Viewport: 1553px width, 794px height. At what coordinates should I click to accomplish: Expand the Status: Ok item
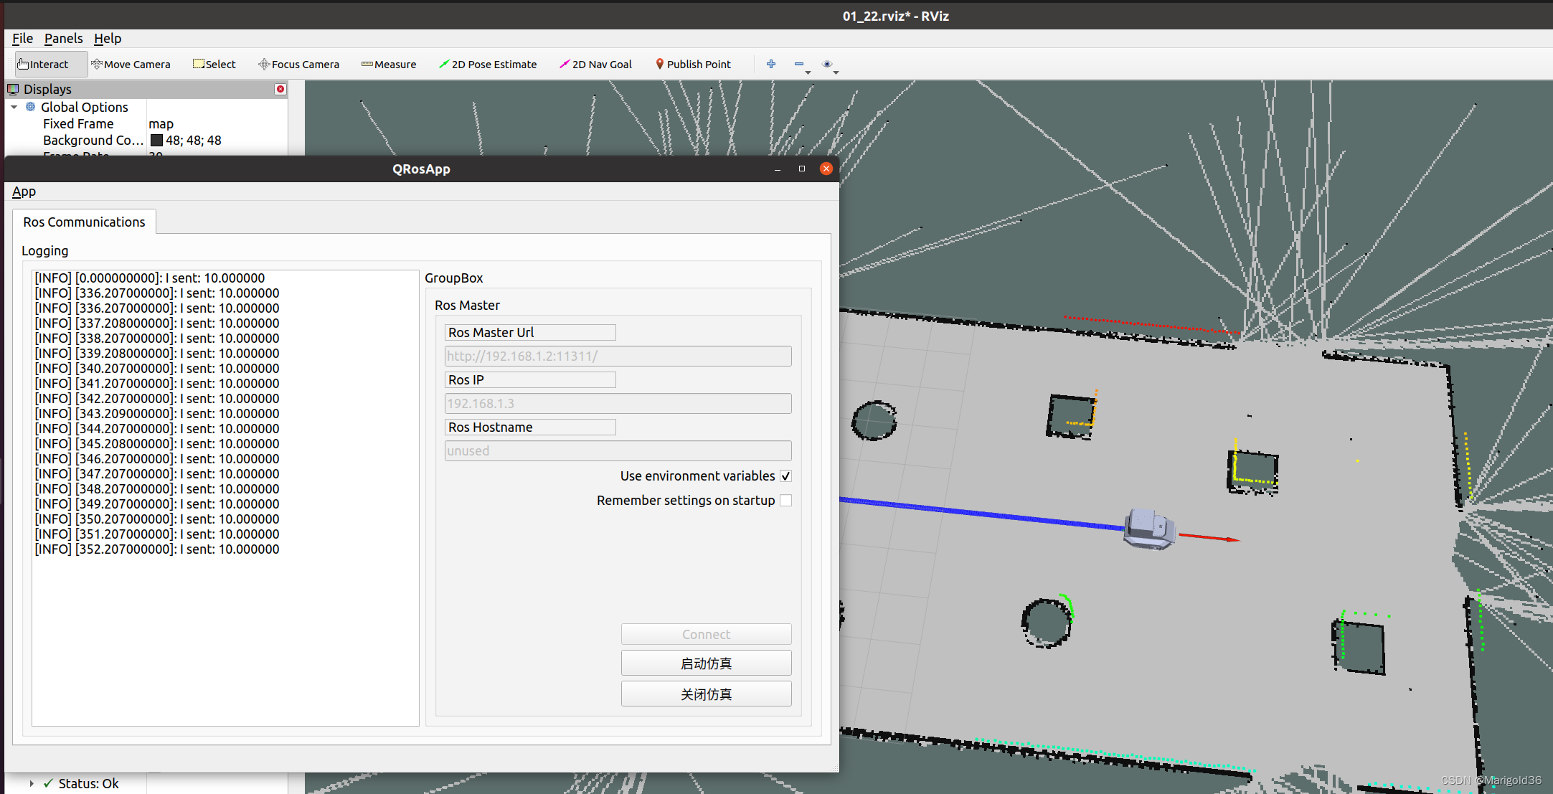(x=32, y=783)
